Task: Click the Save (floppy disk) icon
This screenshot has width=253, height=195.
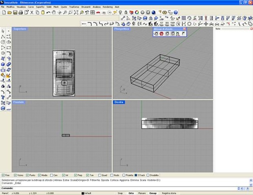Action: 15,13
